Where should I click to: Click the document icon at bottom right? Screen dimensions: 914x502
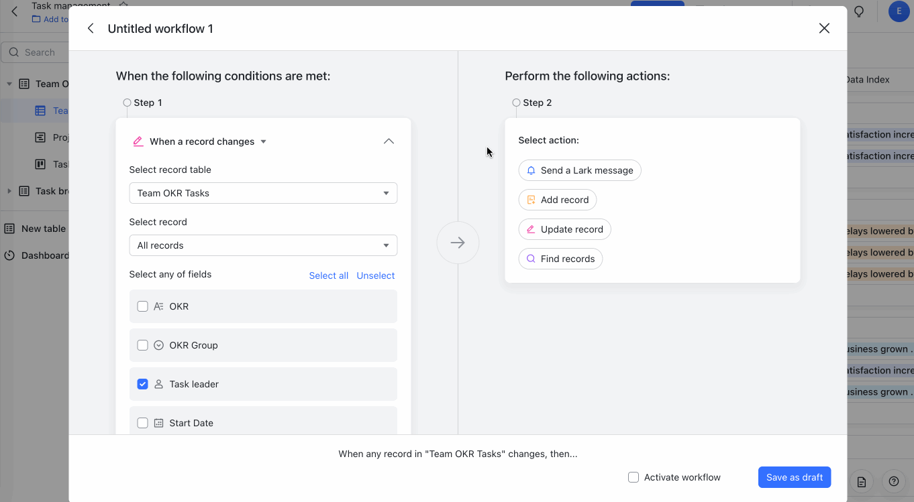tap(862, 481)
